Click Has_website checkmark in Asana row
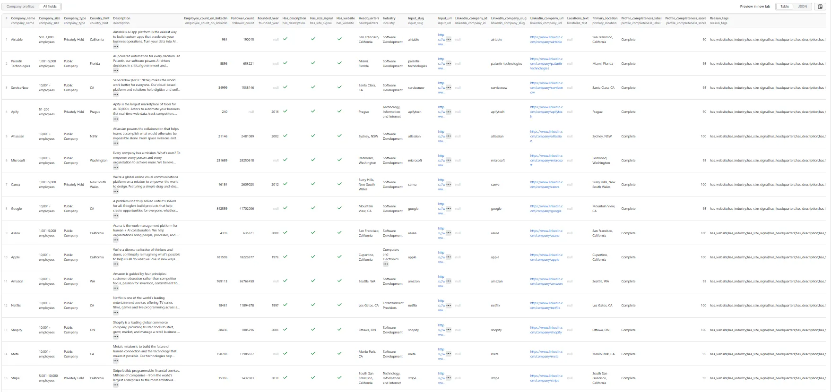Screen dimensions: 831x392 pyautogui.click(x=339, y=232)
